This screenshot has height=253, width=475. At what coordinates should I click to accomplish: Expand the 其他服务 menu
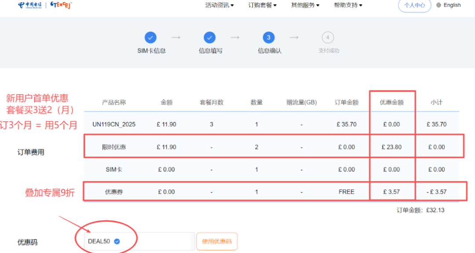point(305,5)
